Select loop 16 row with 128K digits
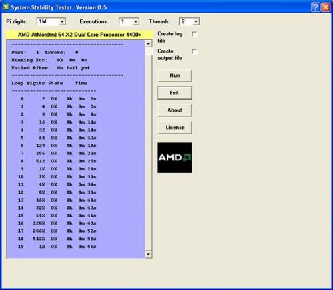The image size is (333, 290). [x=57, y=223]
